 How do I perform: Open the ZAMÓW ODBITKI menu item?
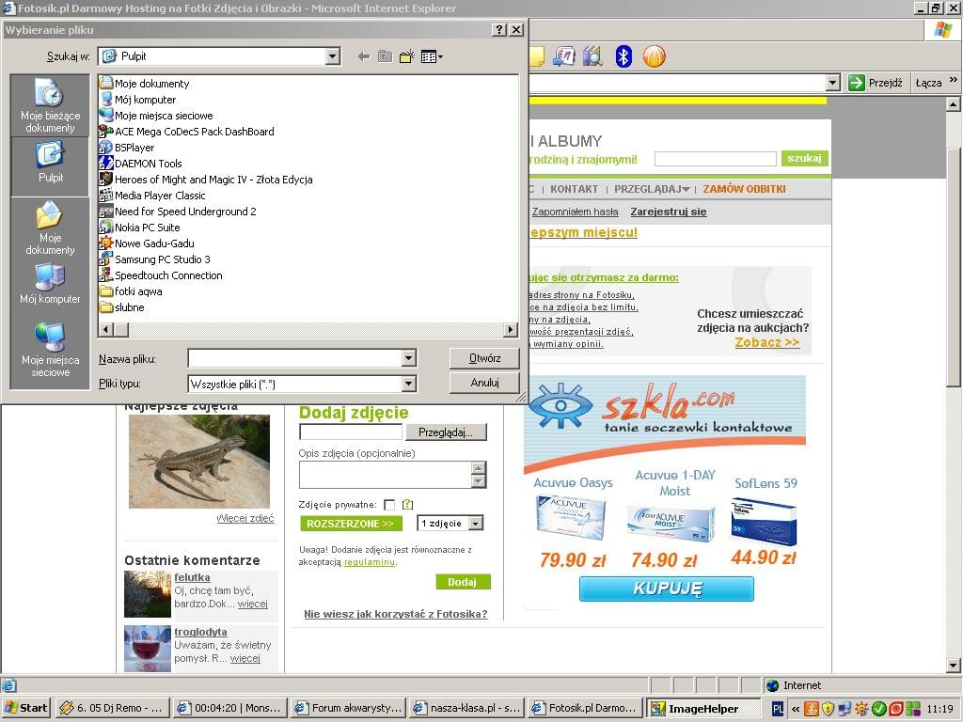click(745, 189)
